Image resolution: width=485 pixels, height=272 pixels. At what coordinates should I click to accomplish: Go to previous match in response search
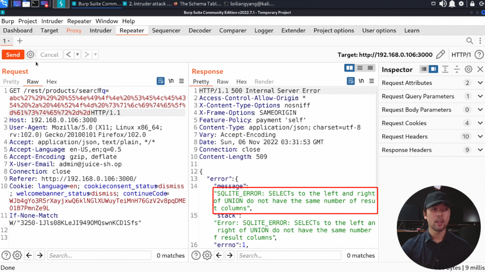click(218, 255)
